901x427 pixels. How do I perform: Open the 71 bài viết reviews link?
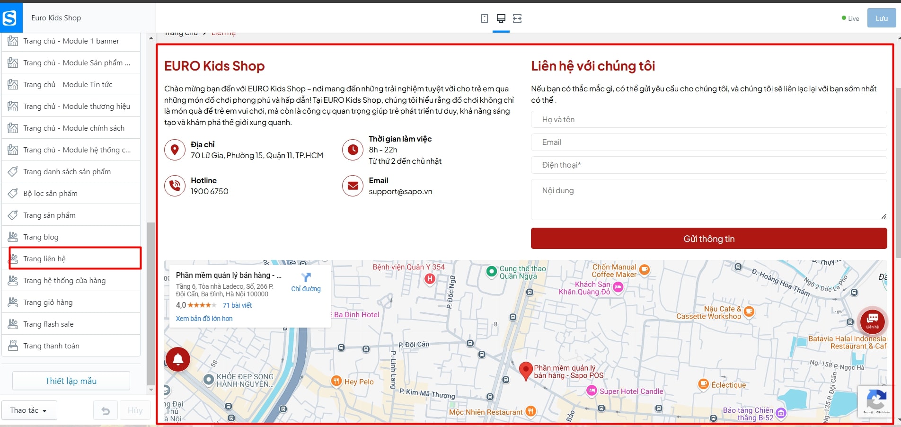click(237, 305)
